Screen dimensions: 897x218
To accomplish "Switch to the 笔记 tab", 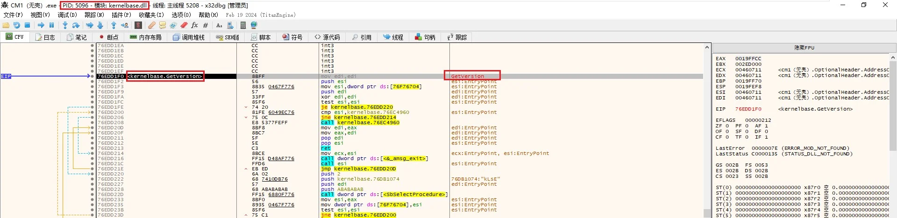I will click(x=77, y=37).
